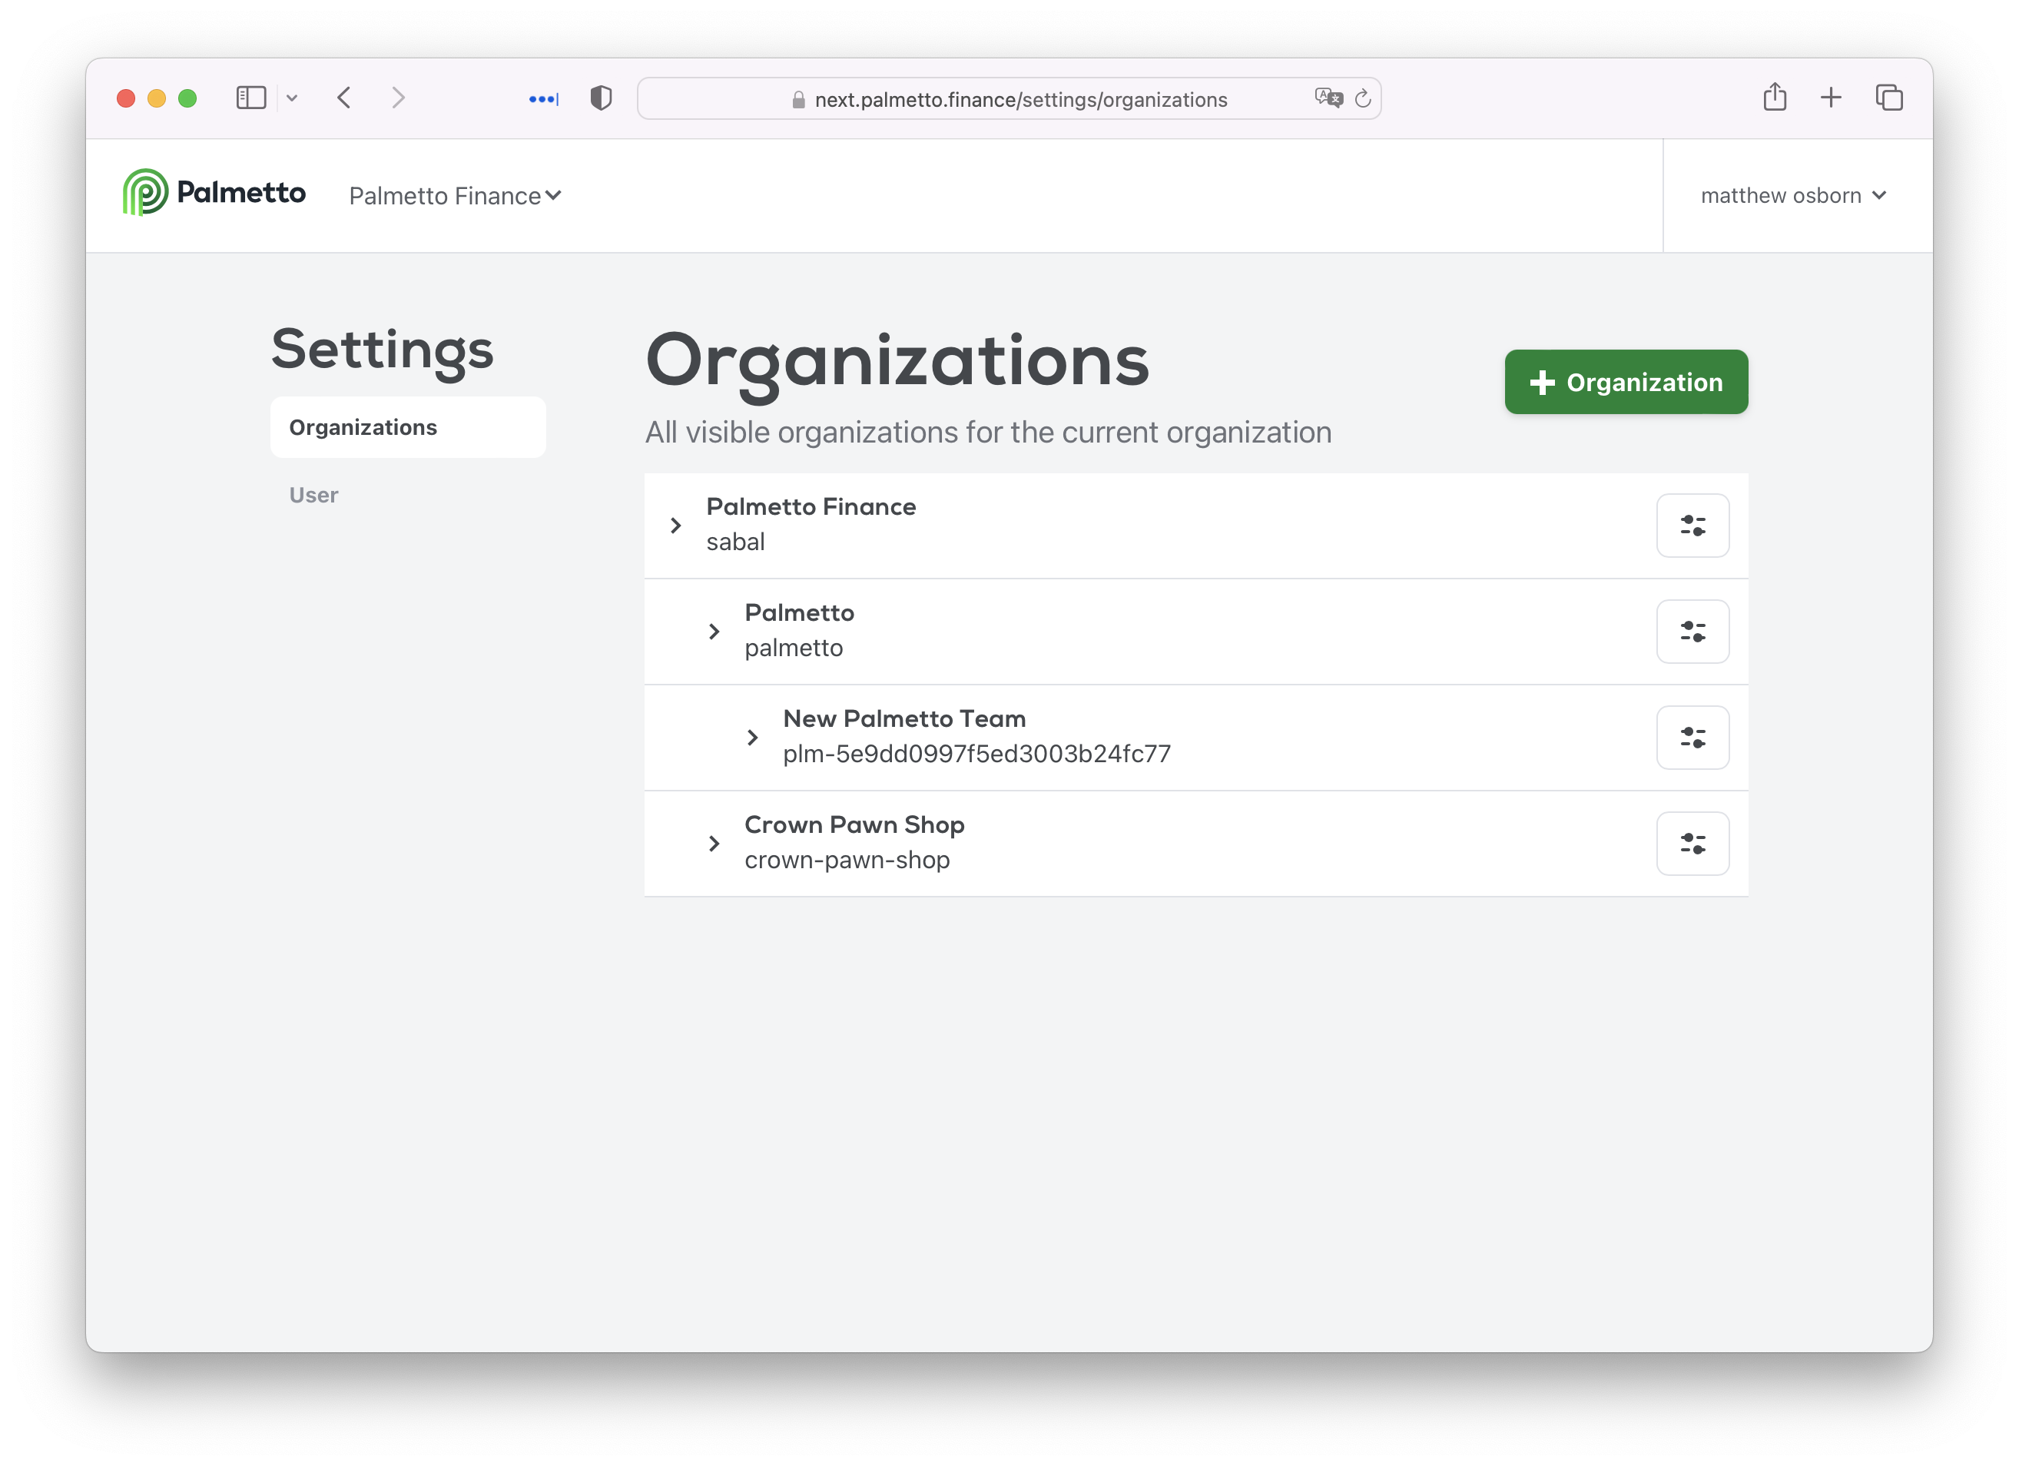2019x1466 pixels.
Task: Open the Palmetto Finance organization switcher
Action: (x=455, y=196)
